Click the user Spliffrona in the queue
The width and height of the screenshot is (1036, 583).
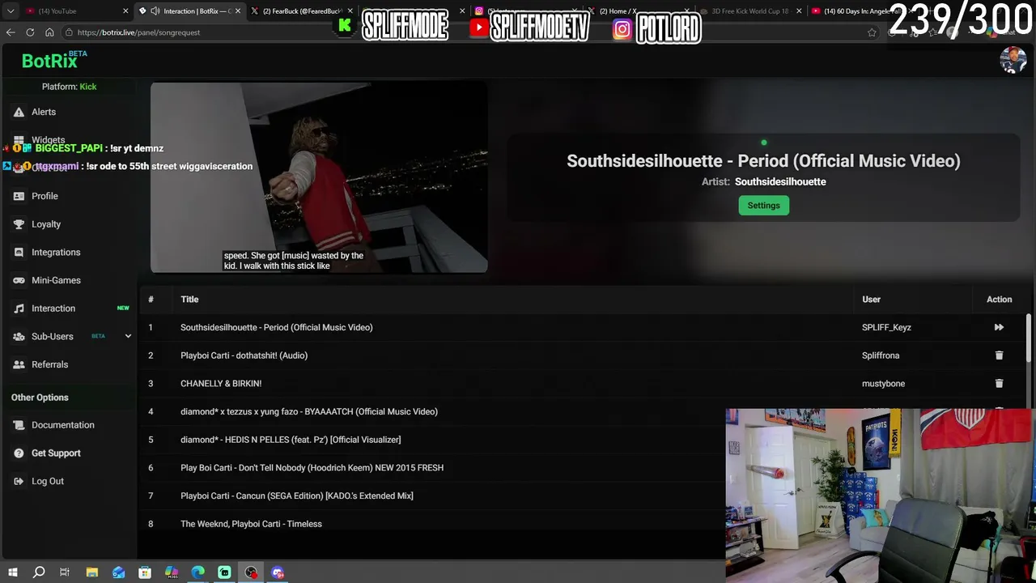tap(881, 355)
